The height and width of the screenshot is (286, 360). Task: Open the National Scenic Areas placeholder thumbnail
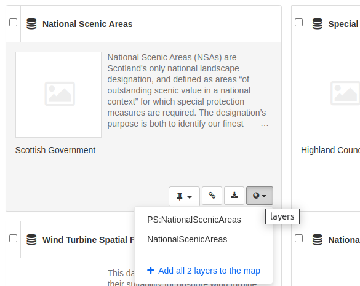click(58, 95)
